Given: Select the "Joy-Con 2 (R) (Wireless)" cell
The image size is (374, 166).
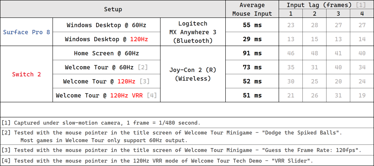Looking at the screenshot, I should [193, 74].
